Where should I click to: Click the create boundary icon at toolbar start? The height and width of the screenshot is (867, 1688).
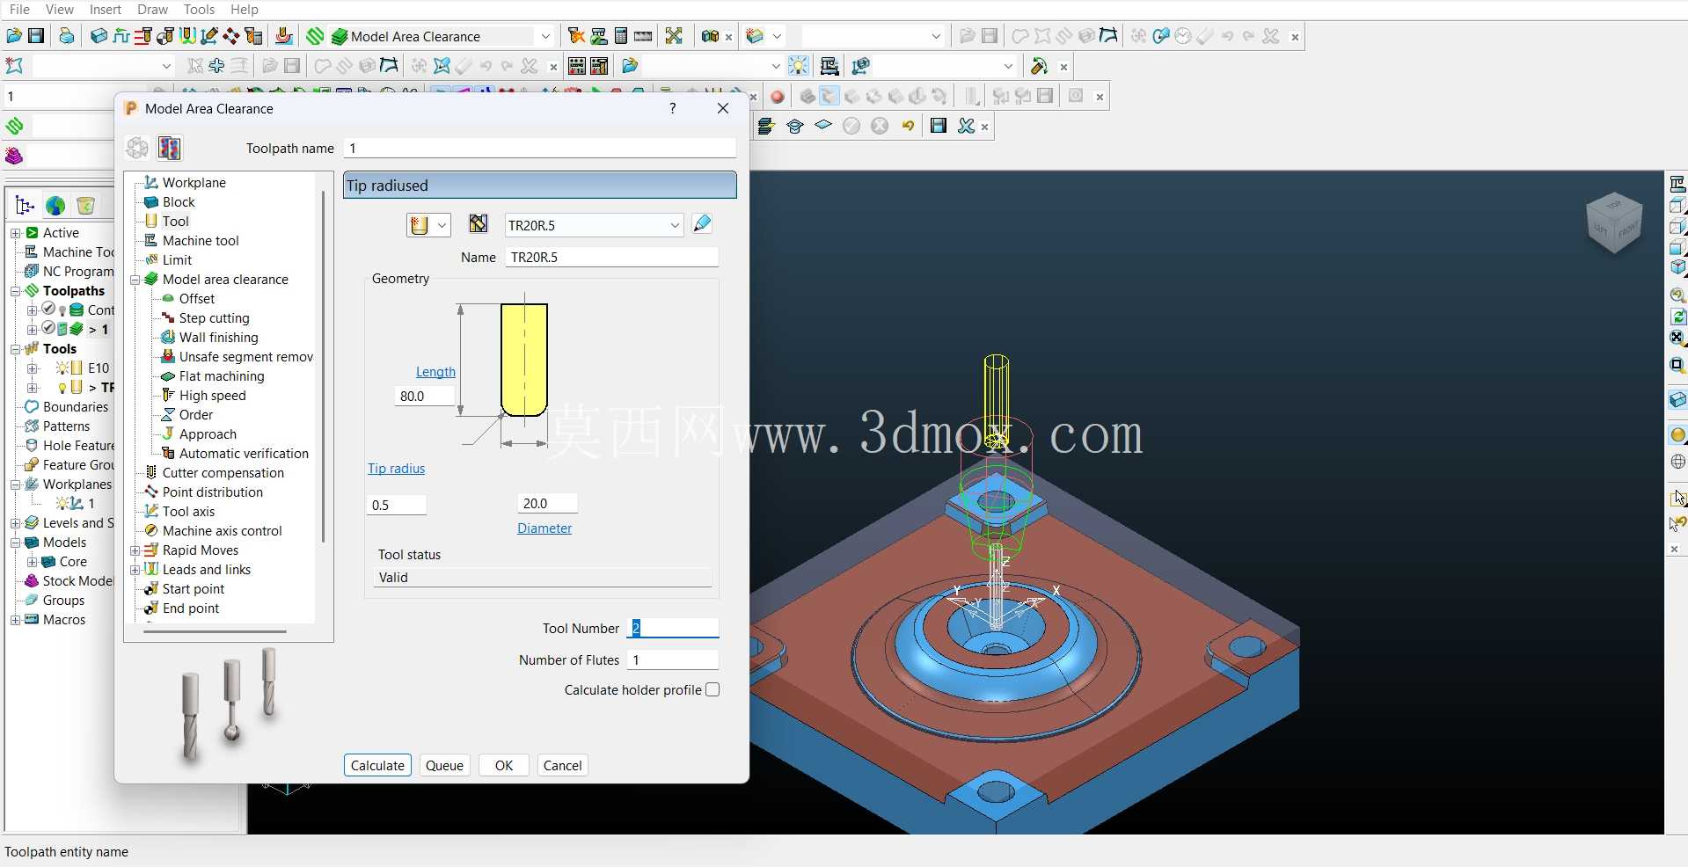14,66
